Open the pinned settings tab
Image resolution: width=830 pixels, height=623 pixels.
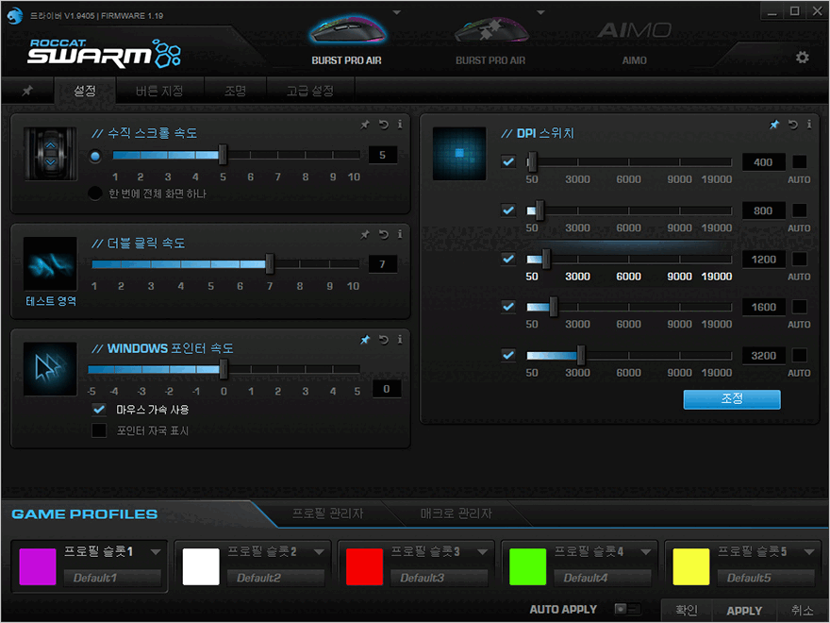(27, 91)
